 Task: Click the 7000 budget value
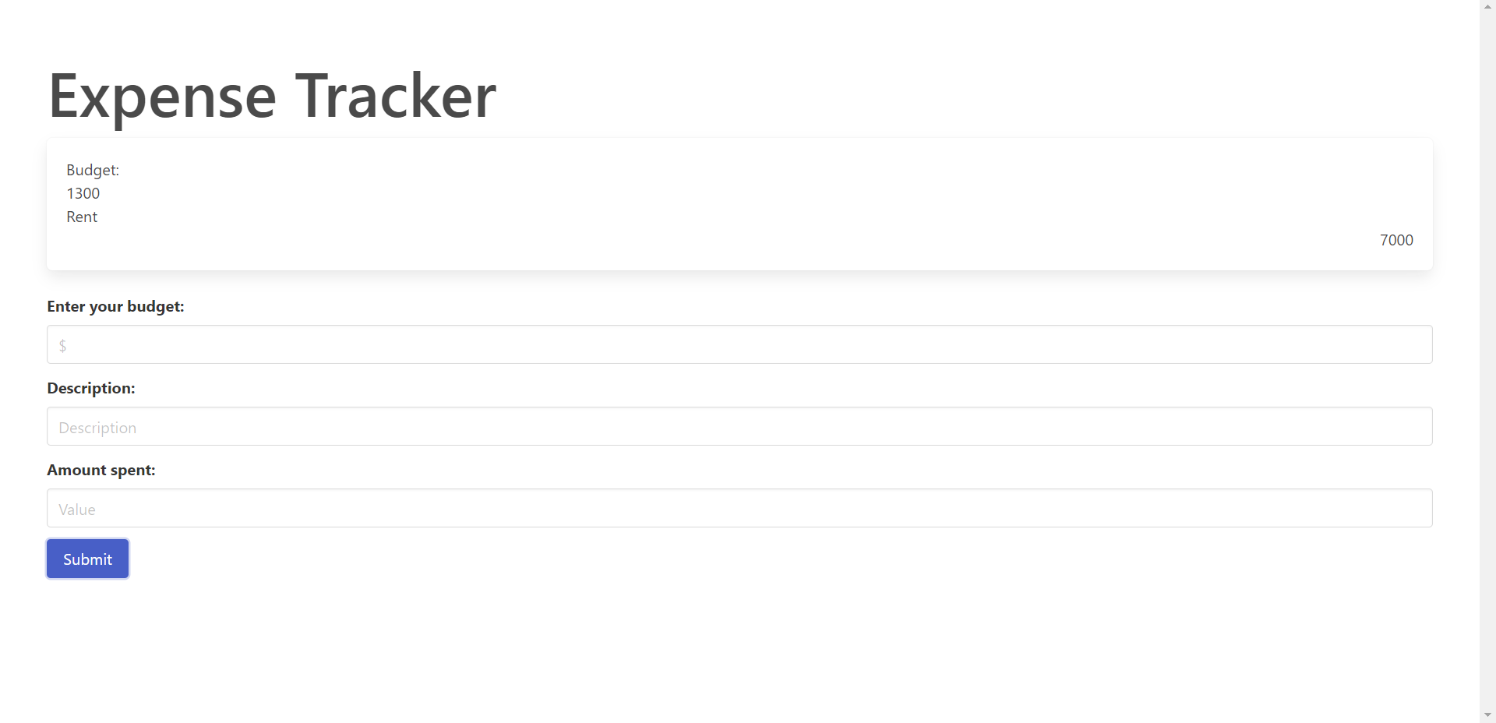click(x=1396, y=240)
